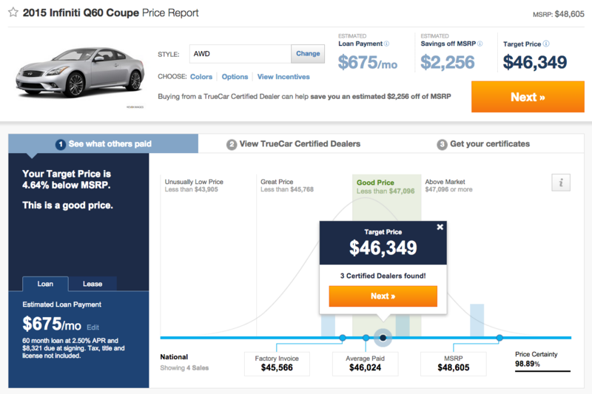Click the 'Great Price' range label
Image resolution: width=592 pixels, height=394 pixels.
[x=277, y=182]
